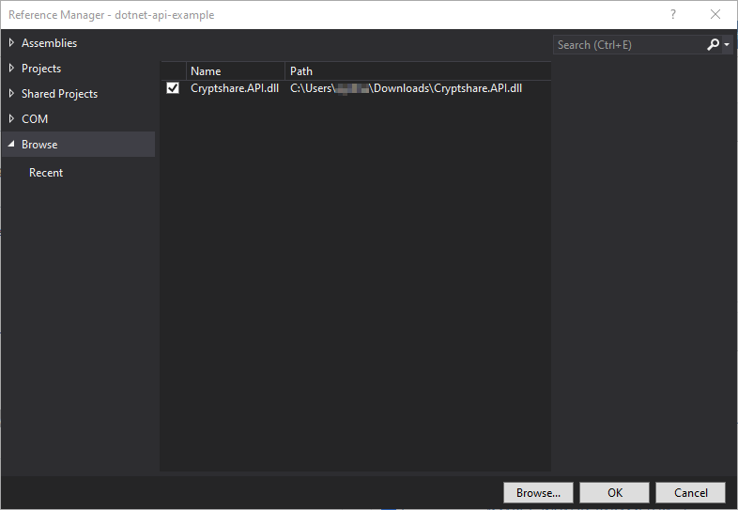Select the Cryptshare.API.dll file name
The height and width of the screenshot is (510, 738).
[234, 88]
